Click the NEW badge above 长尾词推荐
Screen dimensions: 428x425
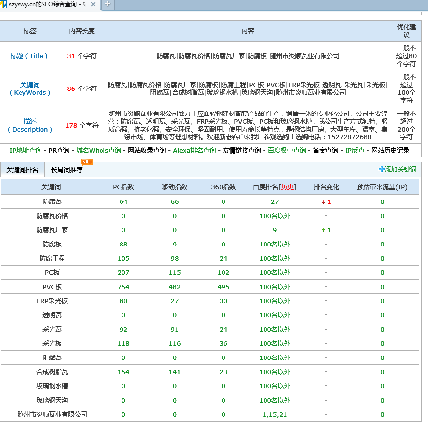point(87,162)
